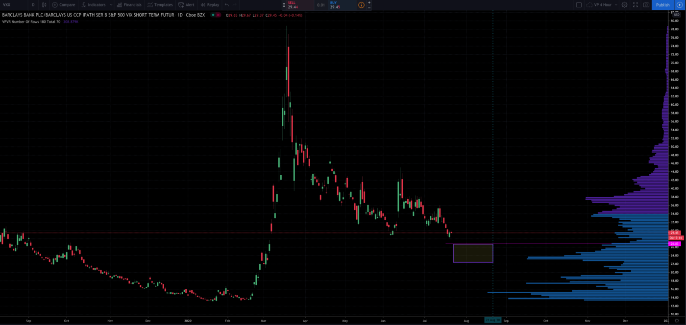Click the BUY 29.45 button
This screenshot has width=686, height=325.
coord(342,5)
